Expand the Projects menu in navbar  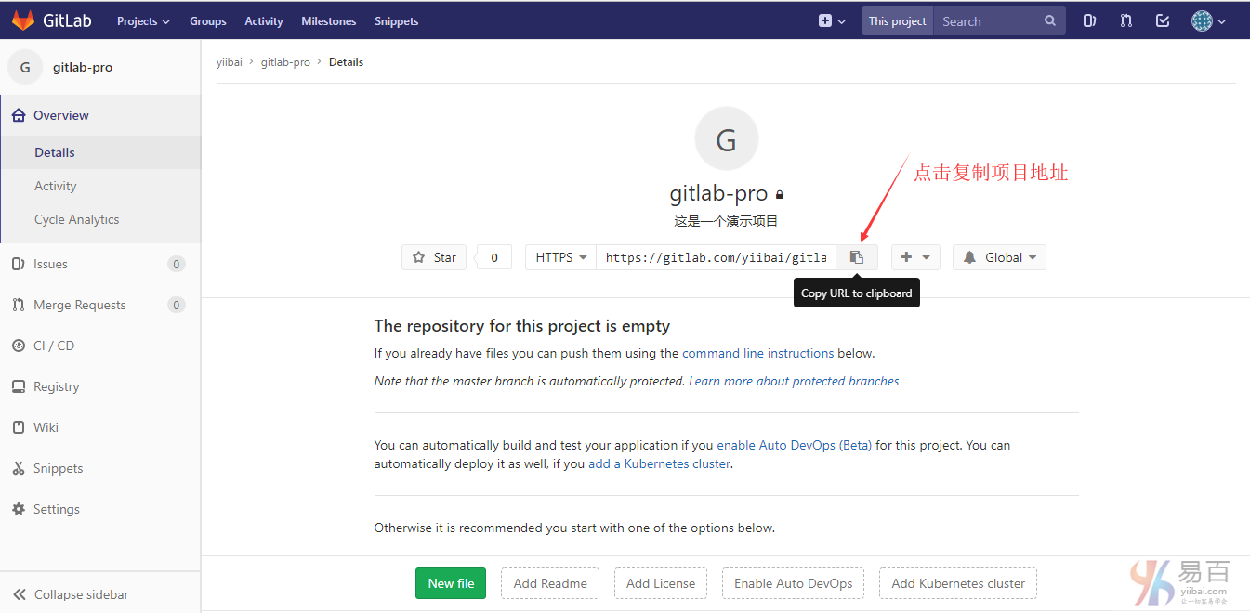[x=143, y=21]
